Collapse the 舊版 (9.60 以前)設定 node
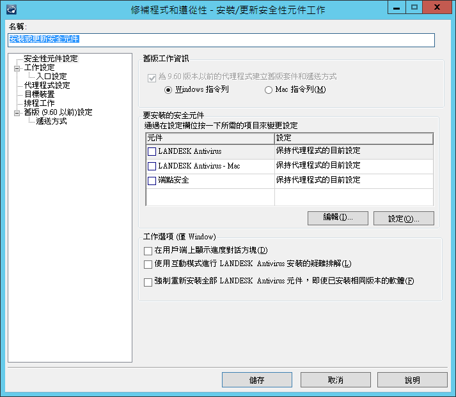The height and width of the screenshot is (397, 456). coord(17,113)
